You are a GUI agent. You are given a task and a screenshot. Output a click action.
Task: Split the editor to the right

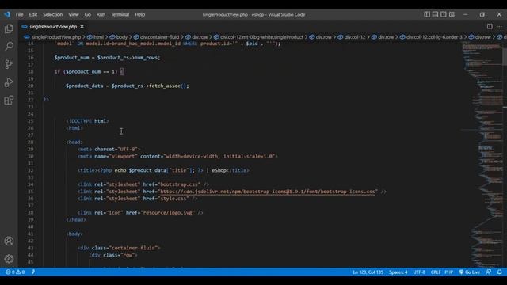click(x=490, y=26)
